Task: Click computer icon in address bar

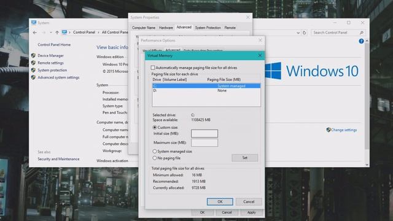Action: tap(64, 33)
